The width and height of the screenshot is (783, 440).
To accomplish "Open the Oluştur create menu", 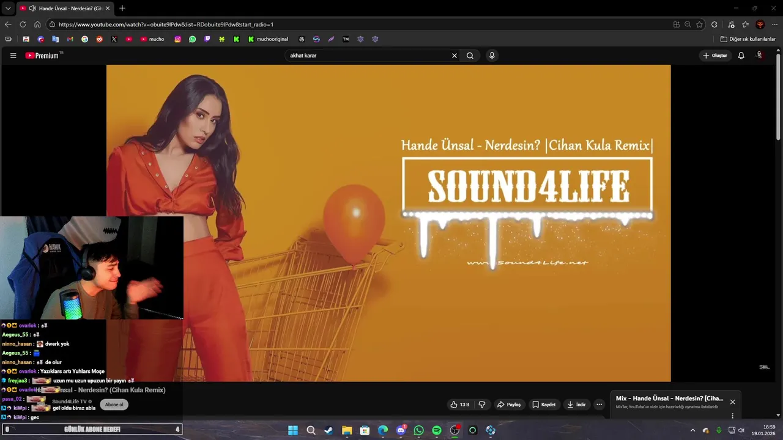I will [715, 56].
